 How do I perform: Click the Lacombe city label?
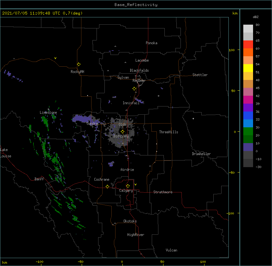click(x=142, y=60)
